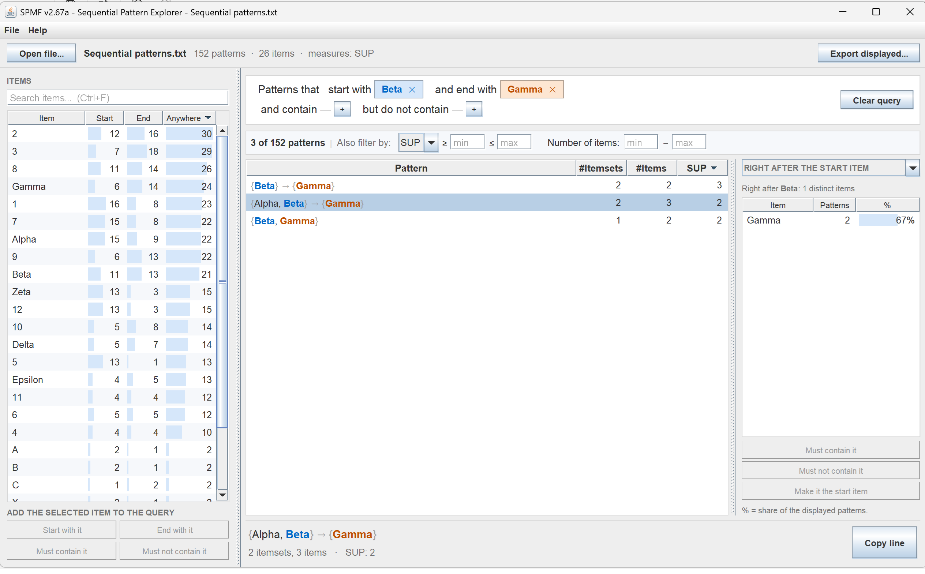The height and width of the screenshot is (574, 925).
Task: Click the Export displayed button
Action: (869, 53)
